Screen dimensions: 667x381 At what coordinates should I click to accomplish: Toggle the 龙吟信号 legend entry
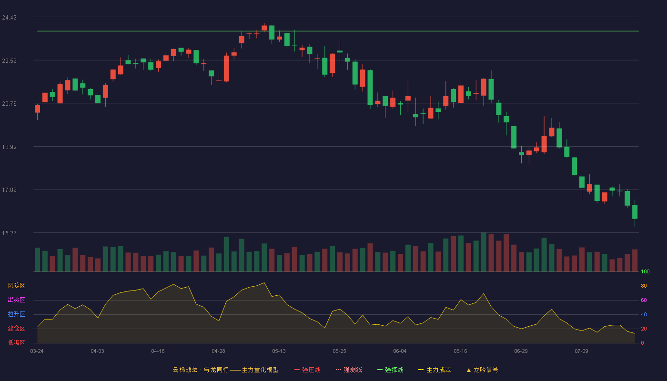click(x=482, y=370)
